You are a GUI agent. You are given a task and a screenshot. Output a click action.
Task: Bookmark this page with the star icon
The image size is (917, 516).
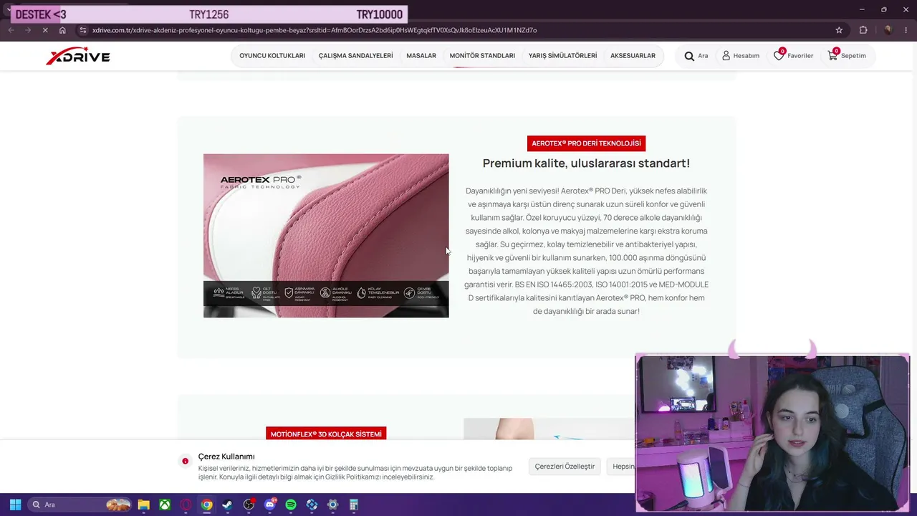click(839, 30)
